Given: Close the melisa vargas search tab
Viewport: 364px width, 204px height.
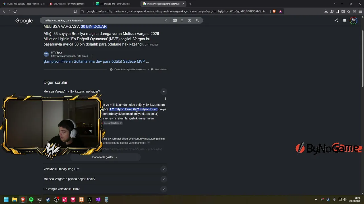Looking at the screenshot, I should [183, 4].
